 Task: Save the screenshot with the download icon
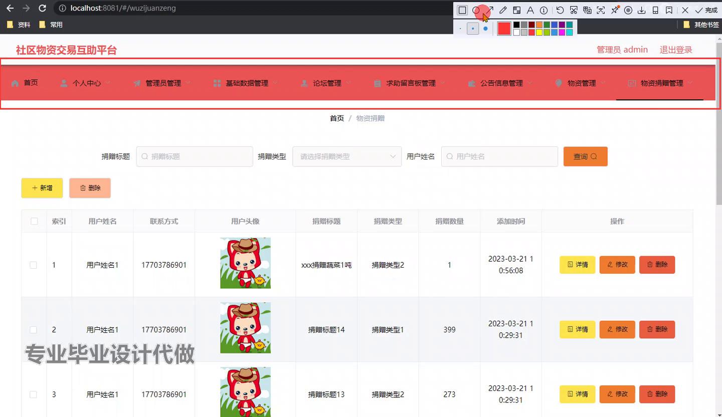[641, 10]
